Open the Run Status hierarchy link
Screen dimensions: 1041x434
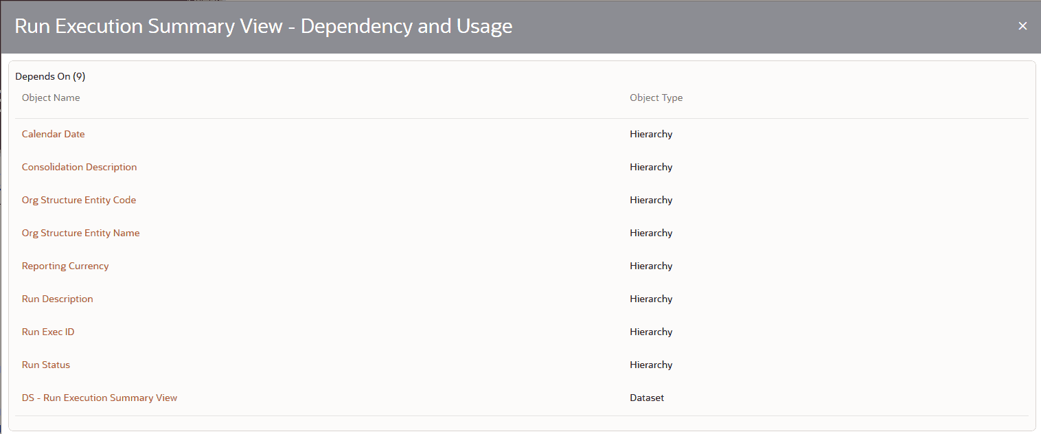point(45,365)
